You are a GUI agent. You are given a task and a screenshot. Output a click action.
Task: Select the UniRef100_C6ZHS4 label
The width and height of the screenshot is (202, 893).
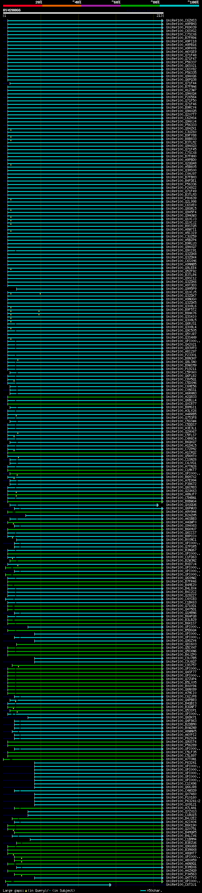(x=181, y=118)
